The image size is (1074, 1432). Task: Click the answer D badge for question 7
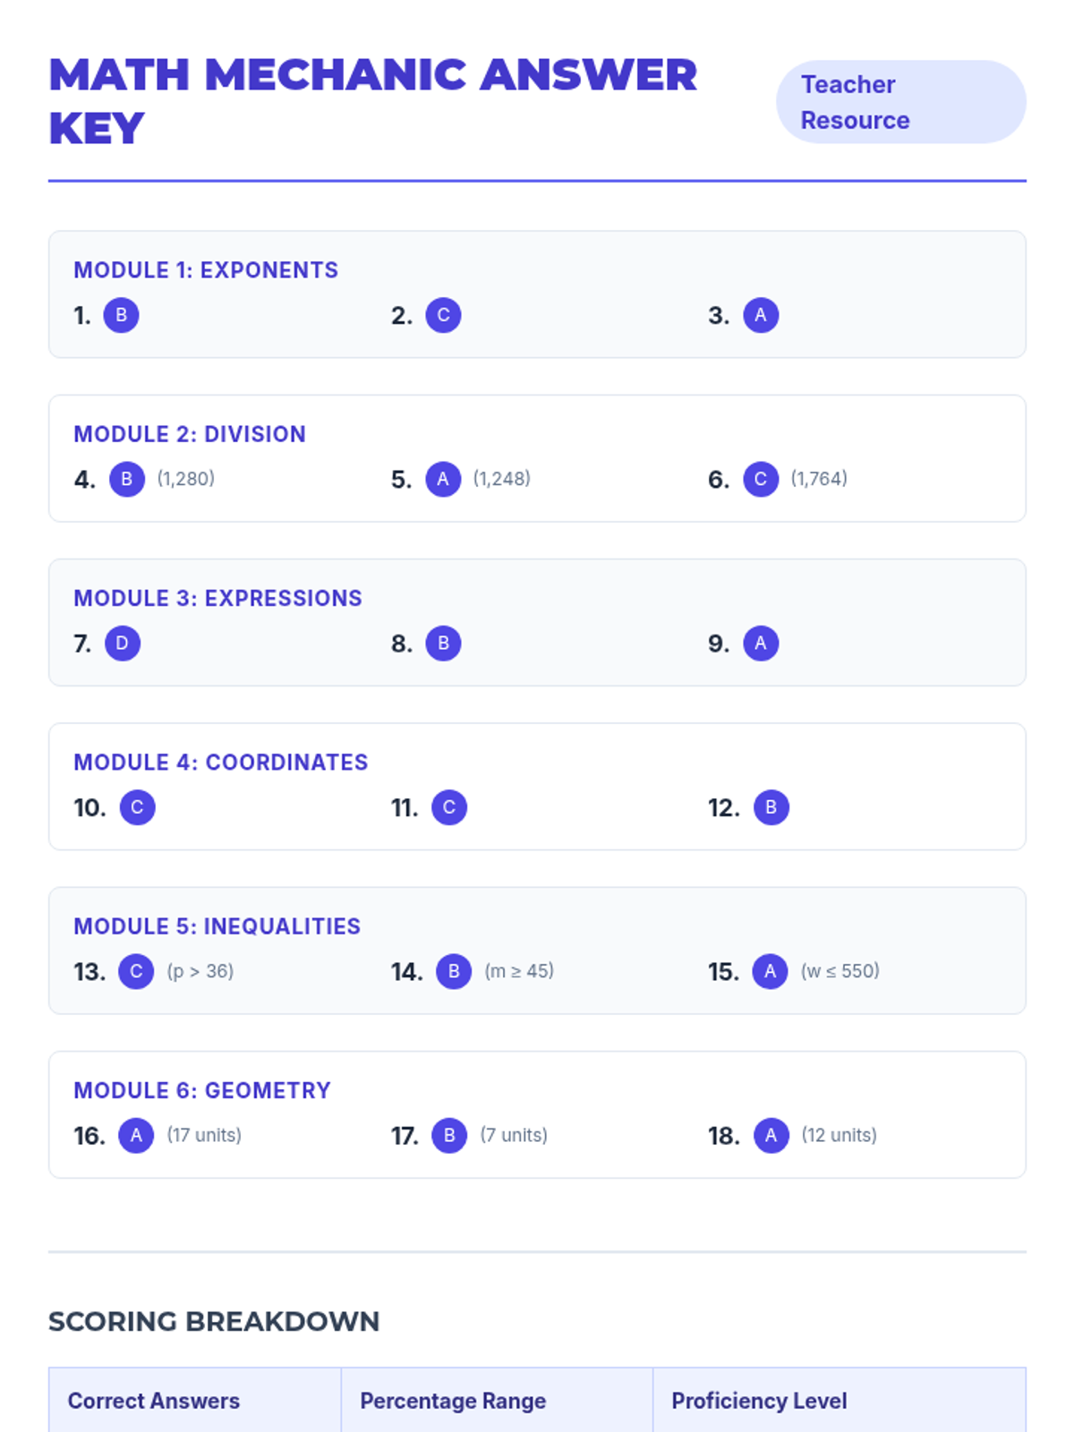coord(123,644)
